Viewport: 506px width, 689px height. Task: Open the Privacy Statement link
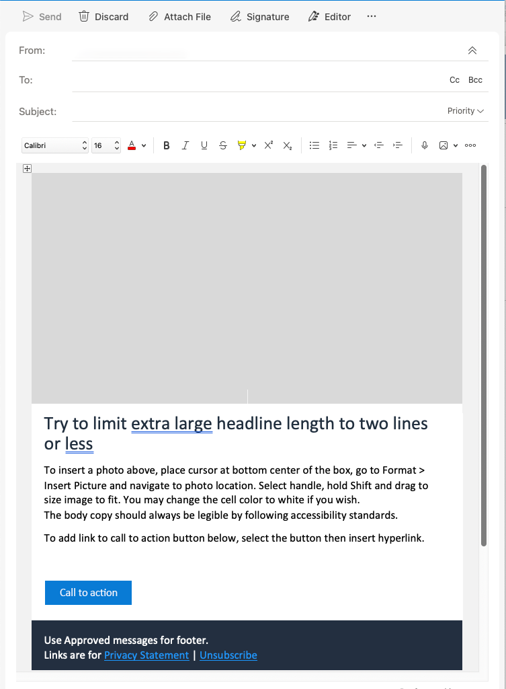pyautogui.click(x=146, y=655)
